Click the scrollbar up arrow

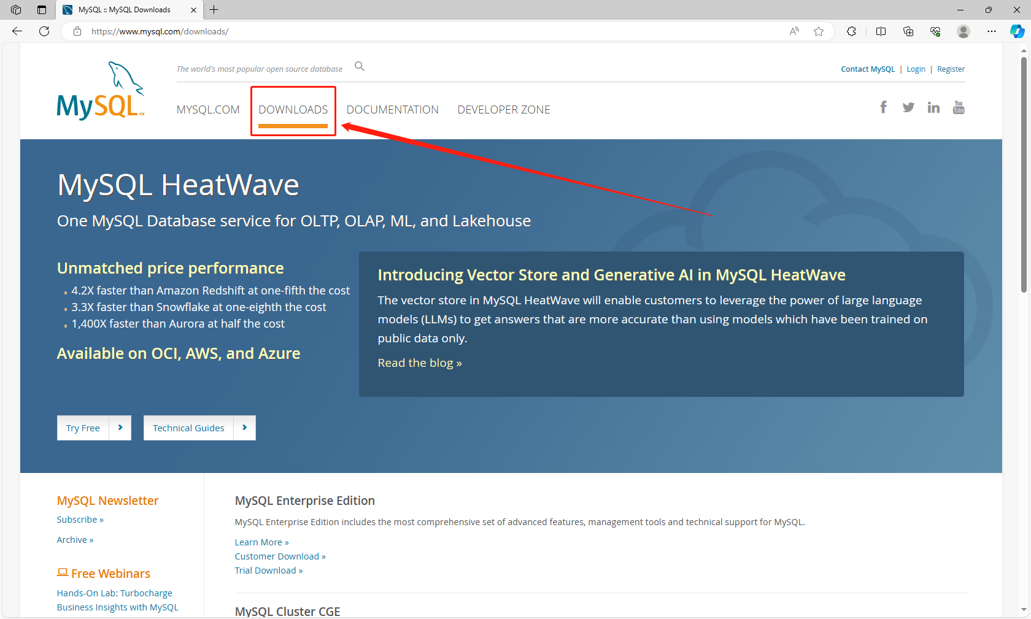coord(1024,50)
